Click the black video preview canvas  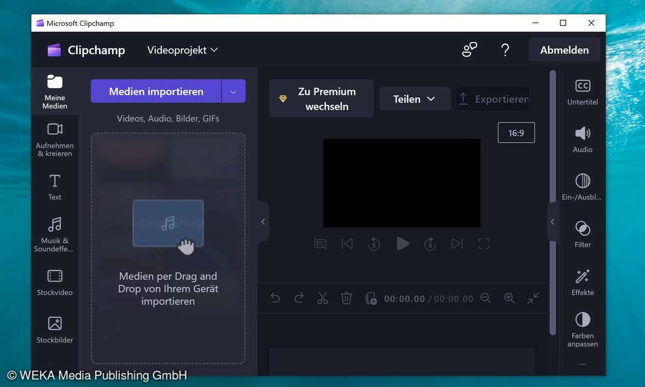402,183
